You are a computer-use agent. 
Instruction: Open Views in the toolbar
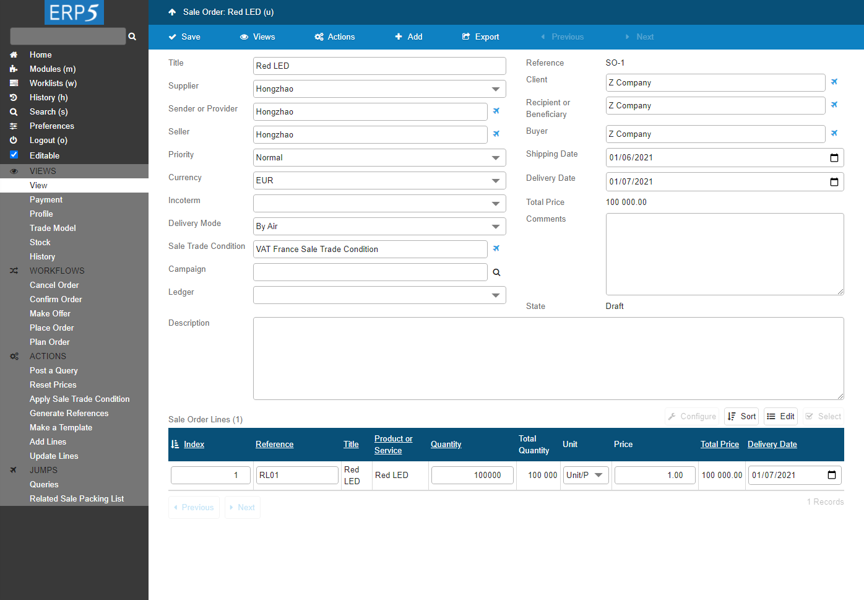tap(257, 37)
